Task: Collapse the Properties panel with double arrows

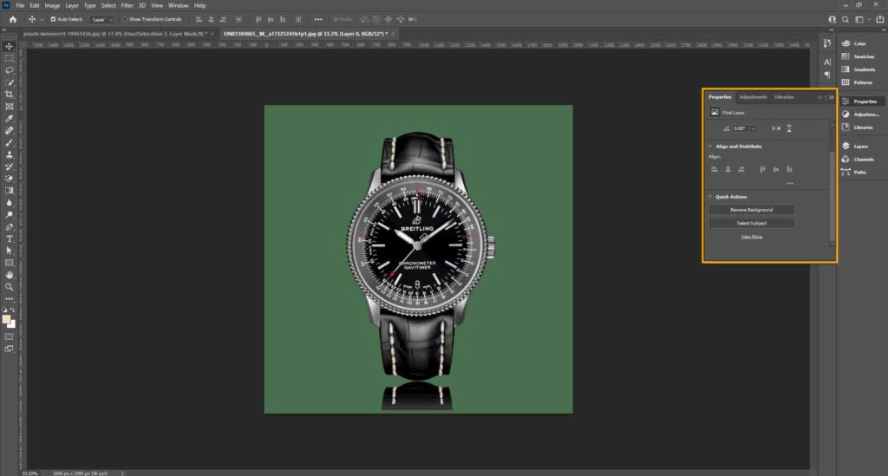Action: click(x=820, y=97)
